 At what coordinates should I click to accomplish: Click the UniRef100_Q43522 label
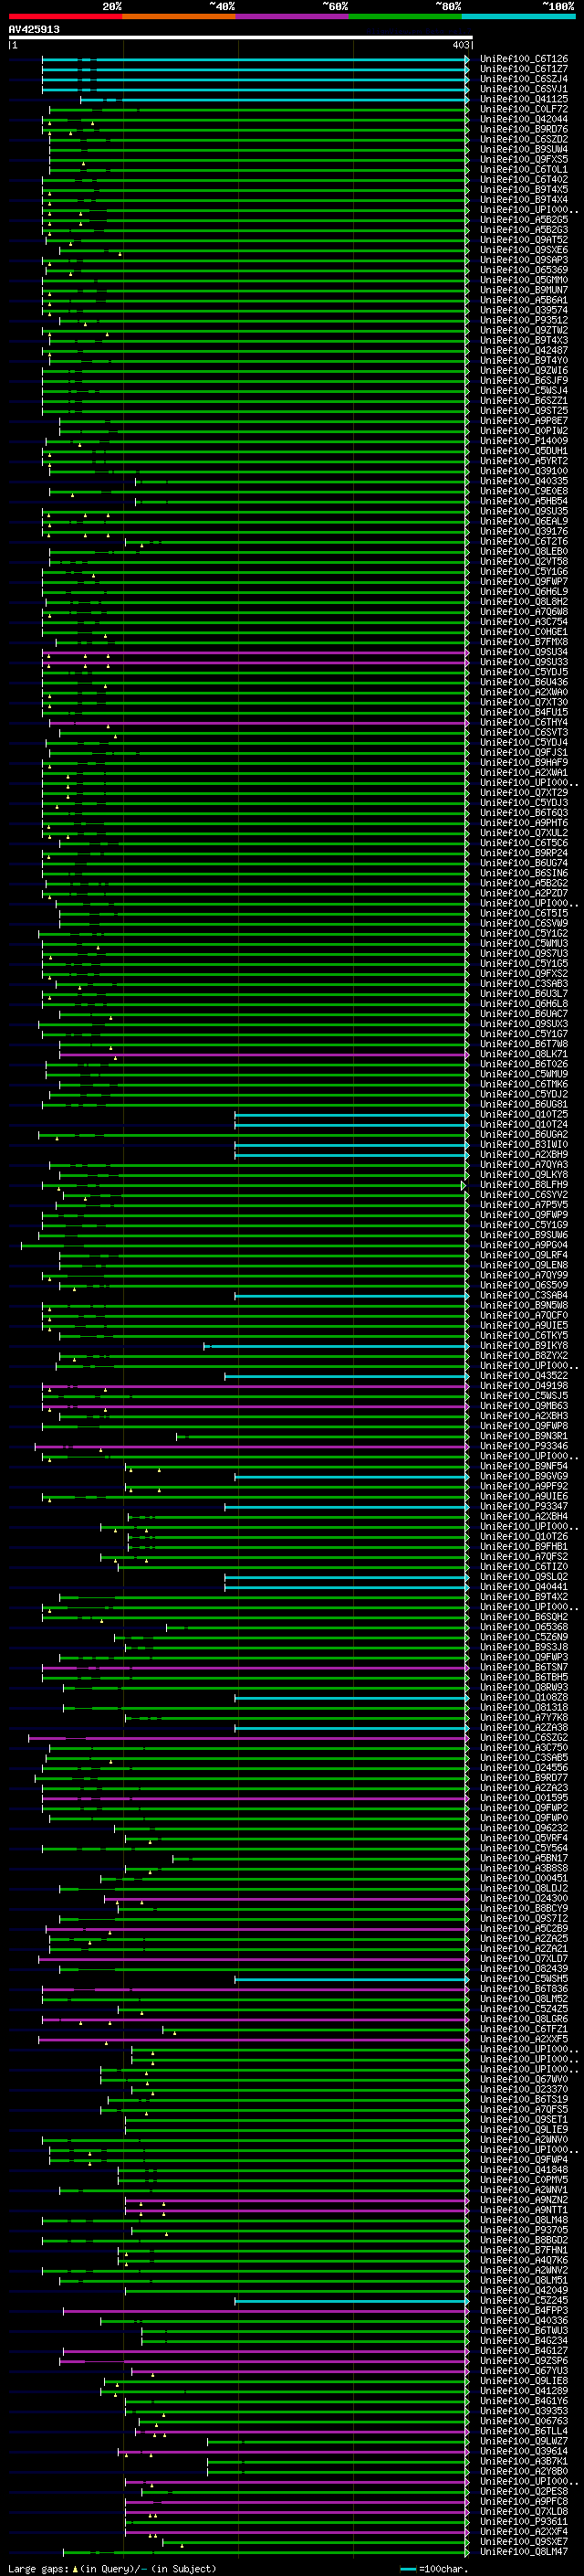point(524,1376)
